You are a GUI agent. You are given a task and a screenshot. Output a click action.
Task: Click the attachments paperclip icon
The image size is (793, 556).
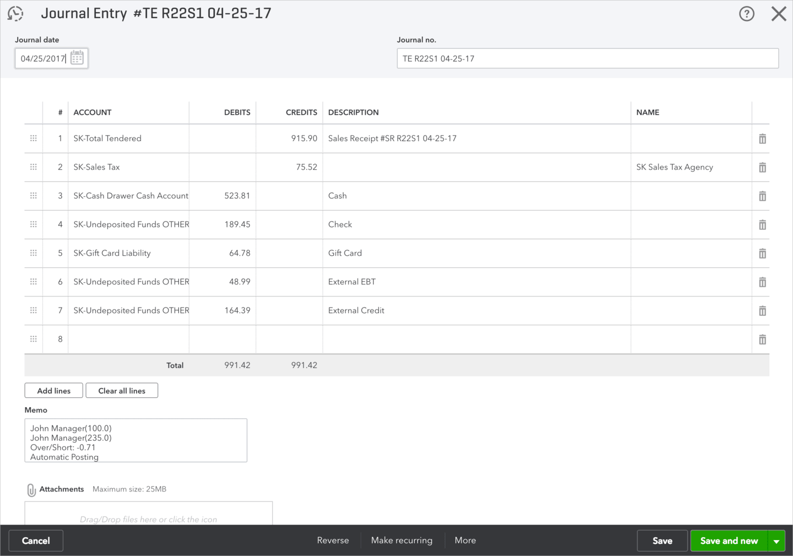pos(31,490)
